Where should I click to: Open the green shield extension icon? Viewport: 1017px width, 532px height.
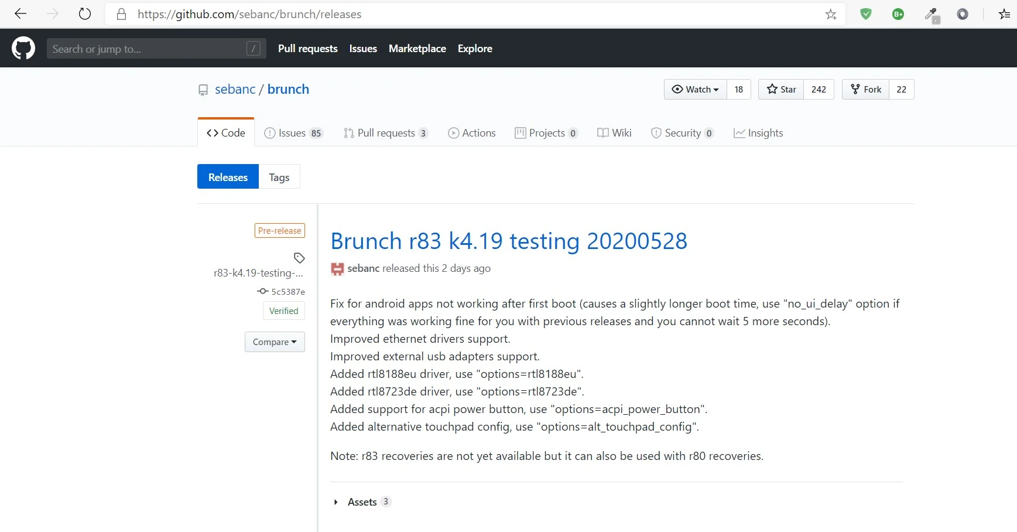coord(866,14)
